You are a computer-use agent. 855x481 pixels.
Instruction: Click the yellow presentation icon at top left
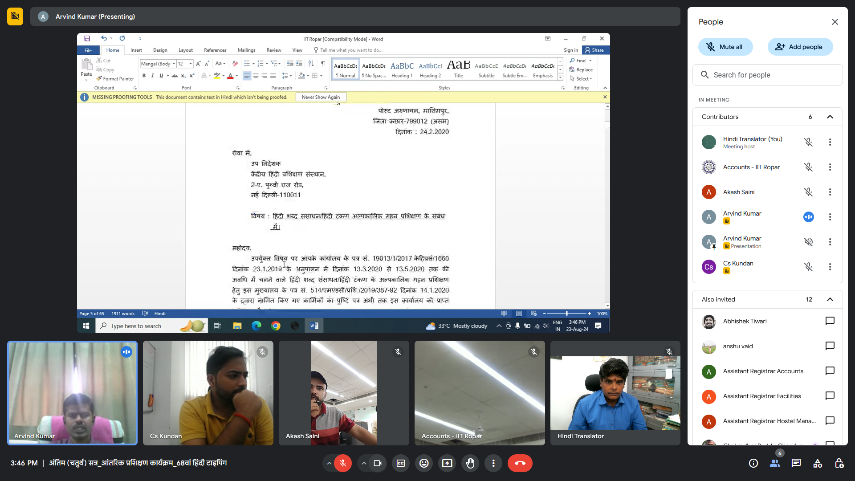tap(15, 16)
